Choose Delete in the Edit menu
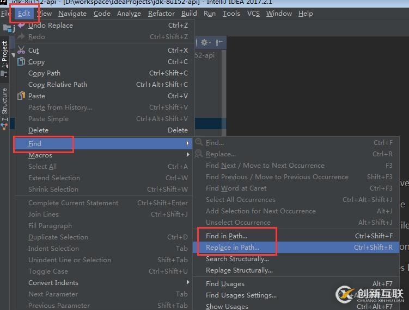 pos(105,130)
